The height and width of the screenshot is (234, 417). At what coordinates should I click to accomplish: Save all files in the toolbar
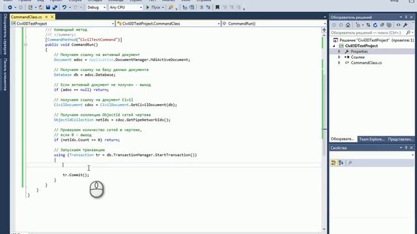pos(55,7)
